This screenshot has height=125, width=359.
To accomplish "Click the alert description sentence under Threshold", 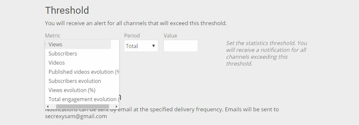I will pyautogui.click(x=136, y=23).
